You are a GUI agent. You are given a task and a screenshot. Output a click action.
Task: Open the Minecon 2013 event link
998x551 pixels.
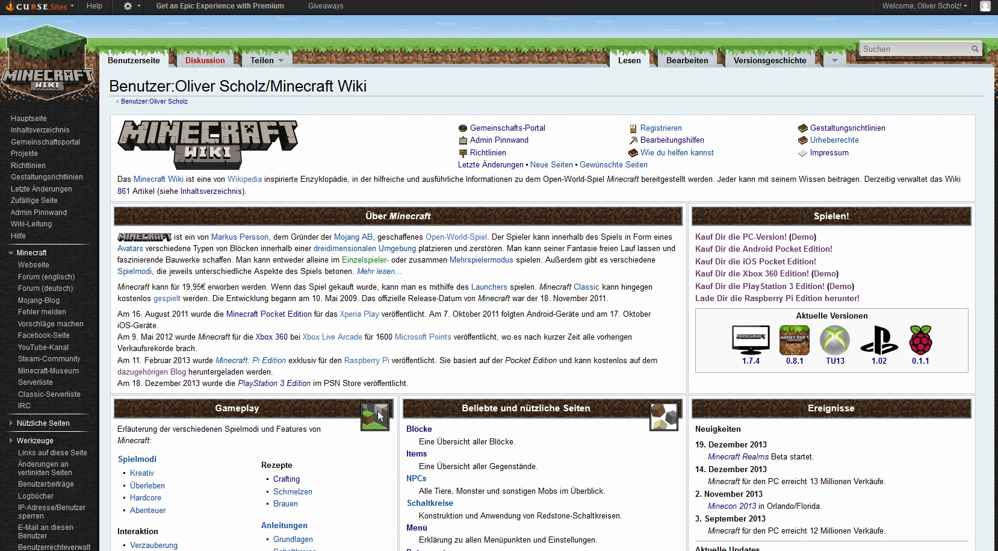tap(732, 506)
